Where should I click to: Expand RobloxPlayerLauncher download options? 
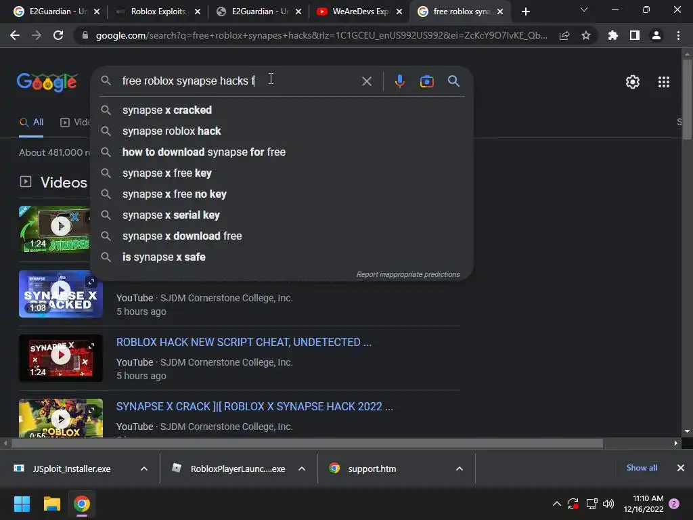[x=302, y=469]
